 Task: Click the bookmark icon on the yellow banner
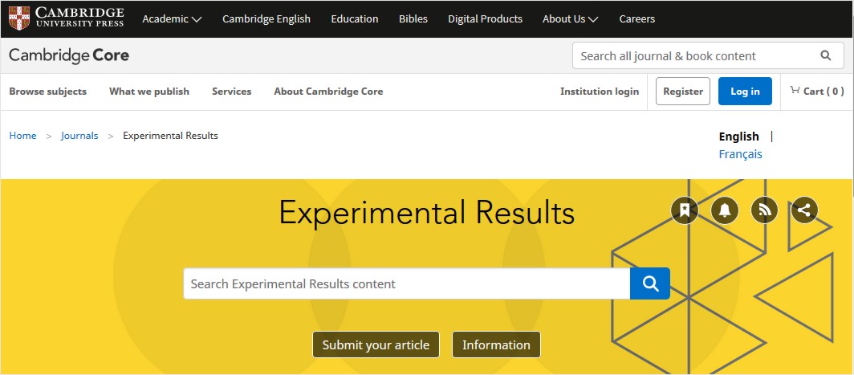click(685, 210)
